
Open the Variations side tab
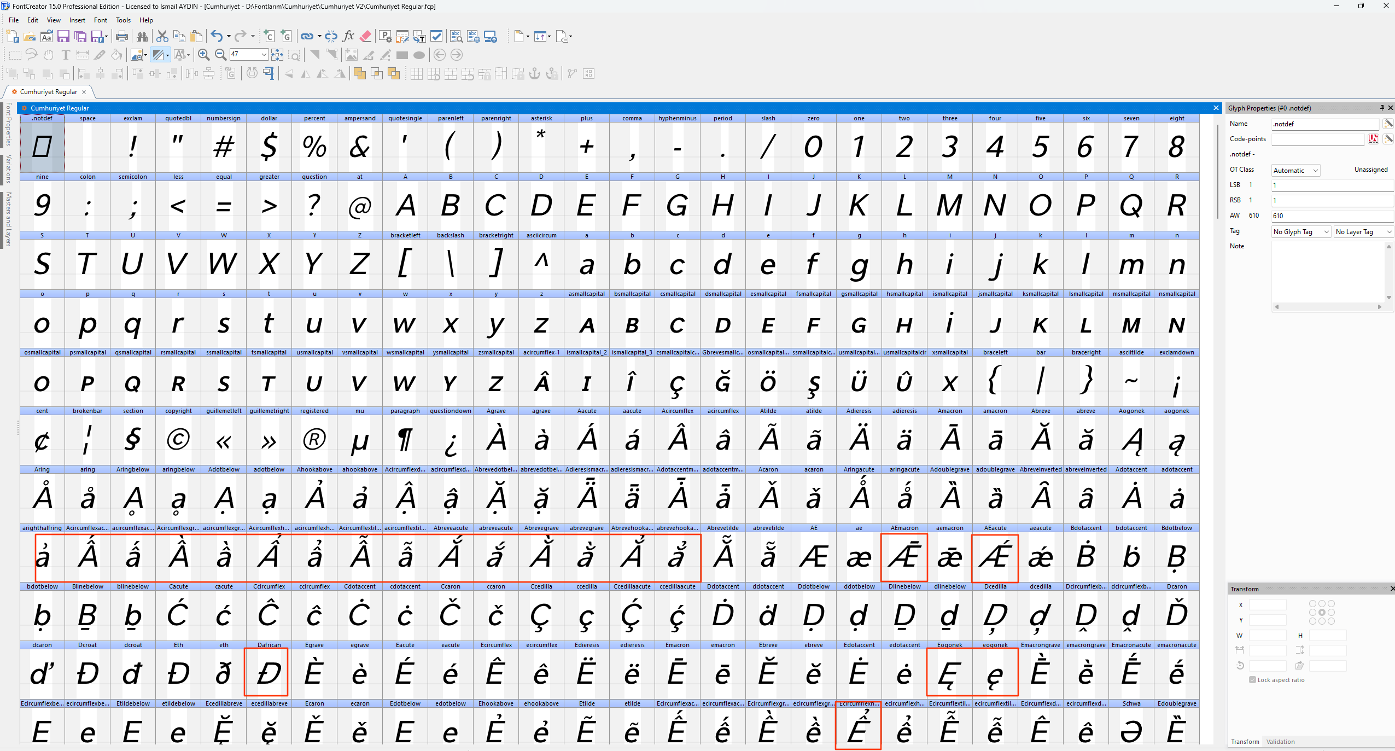8,169
